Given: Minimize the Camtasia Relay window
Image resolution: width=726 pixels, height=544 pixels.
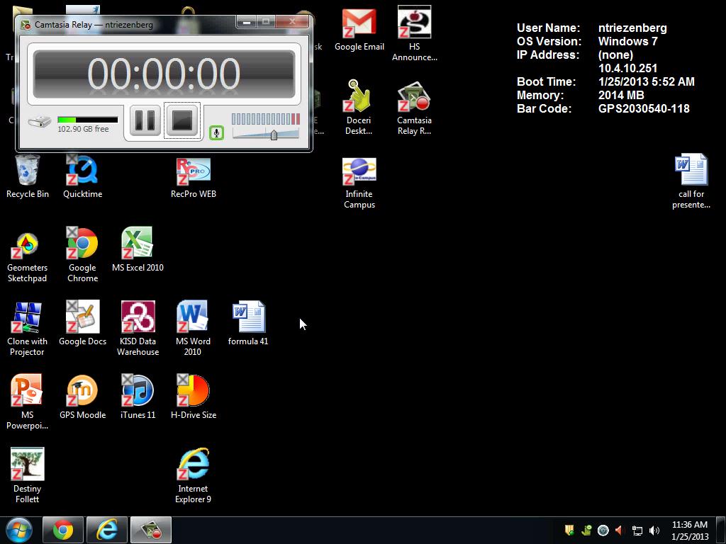Looking at the screenshot, I should click(247, 22).
